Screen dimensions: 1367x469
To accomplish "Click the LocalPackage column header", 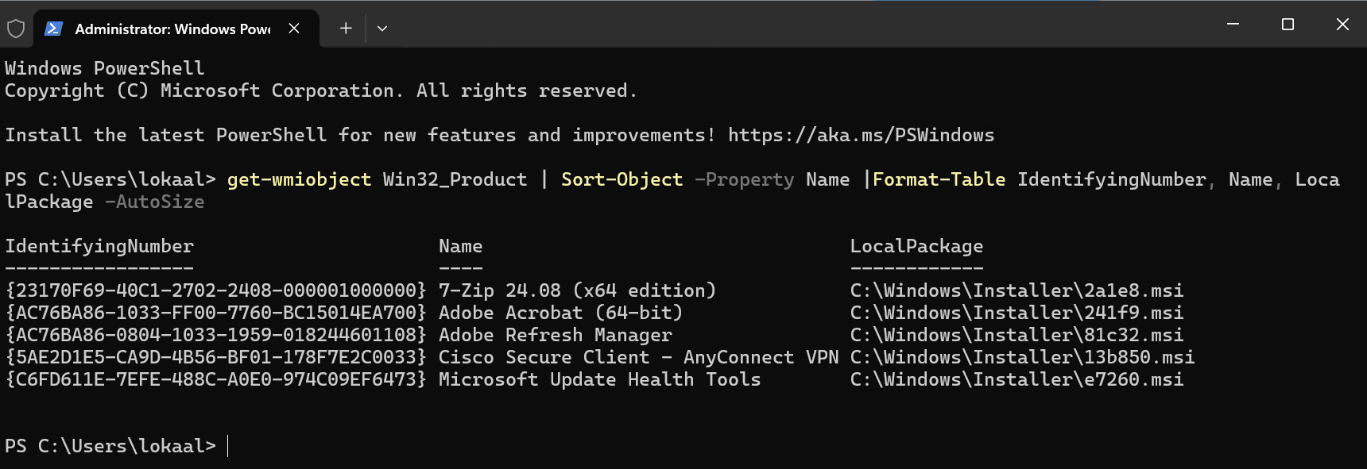I will click(x=916, y=247).
